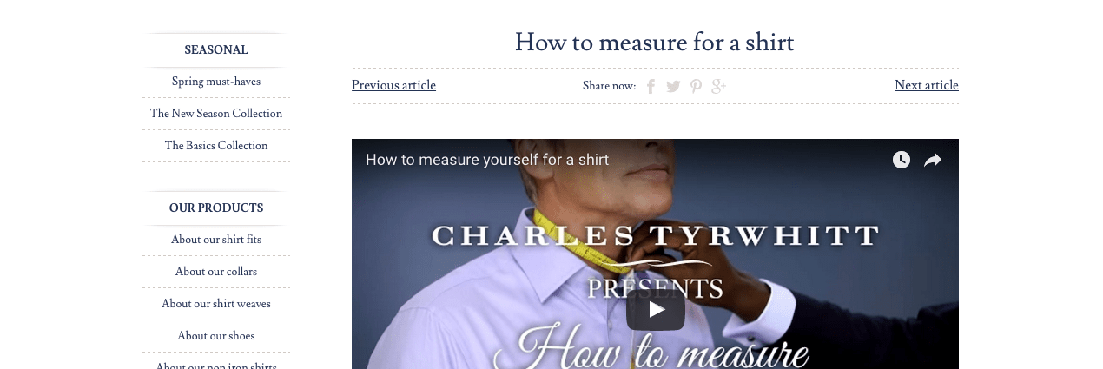Click the video title text

coord(487,160)
